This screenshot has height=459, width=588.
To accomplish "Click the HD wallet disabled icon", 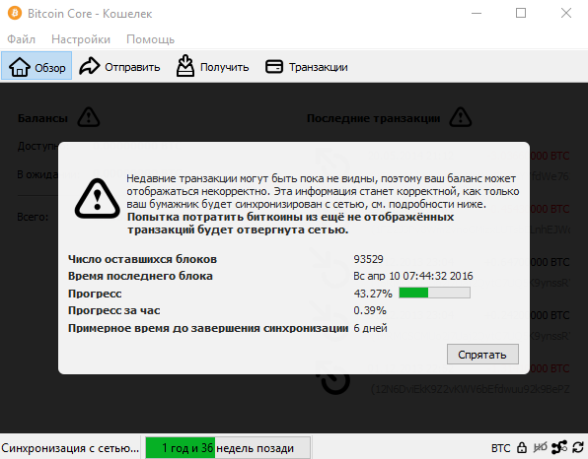I will (x=540, y=447).
